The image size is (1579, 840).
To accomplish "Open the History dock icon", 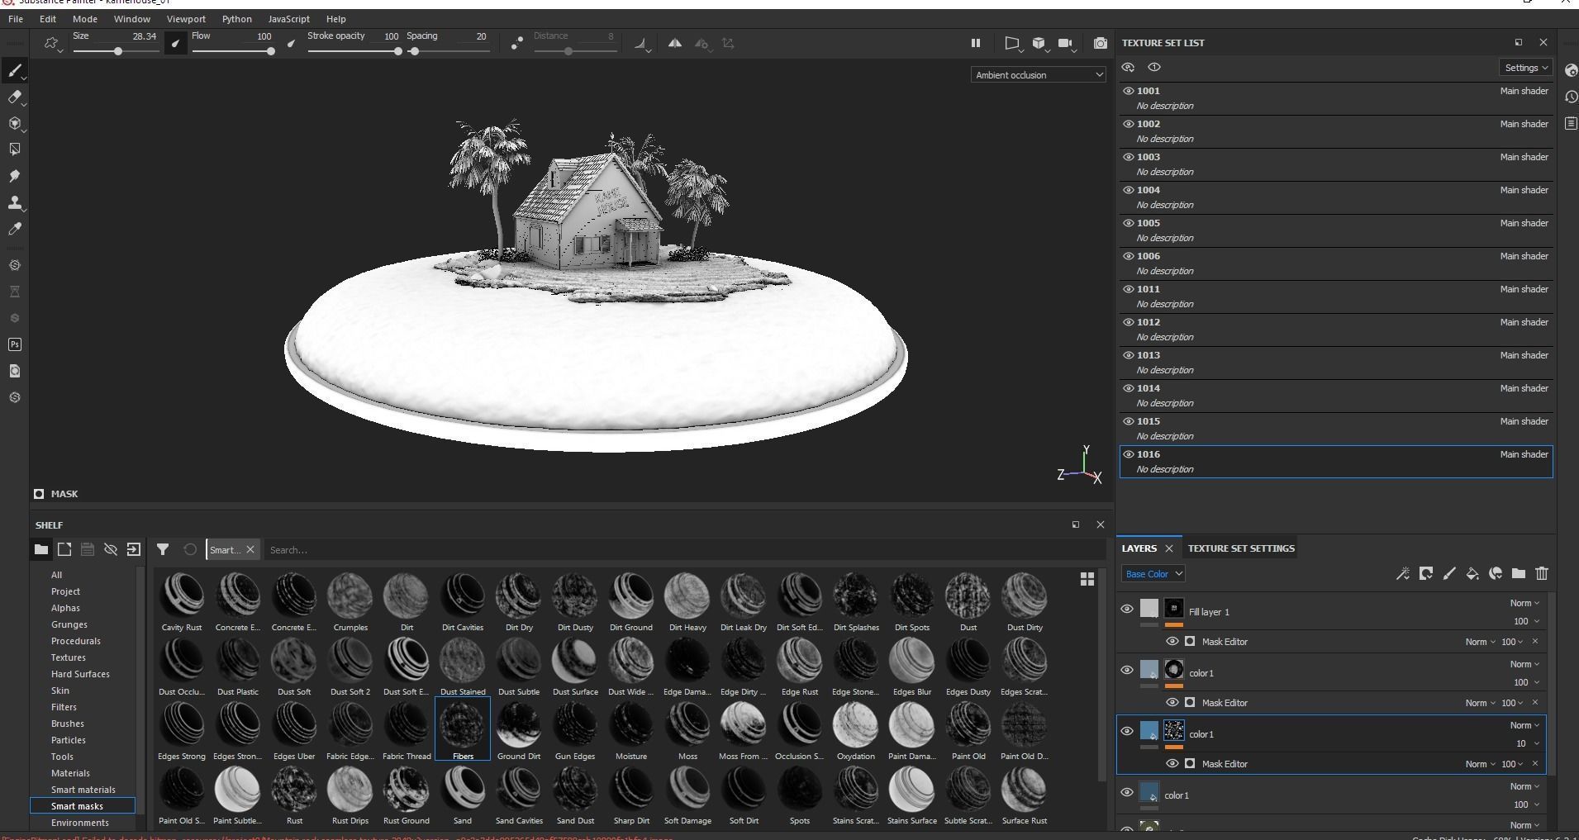I will click(x=1572, y=97).
